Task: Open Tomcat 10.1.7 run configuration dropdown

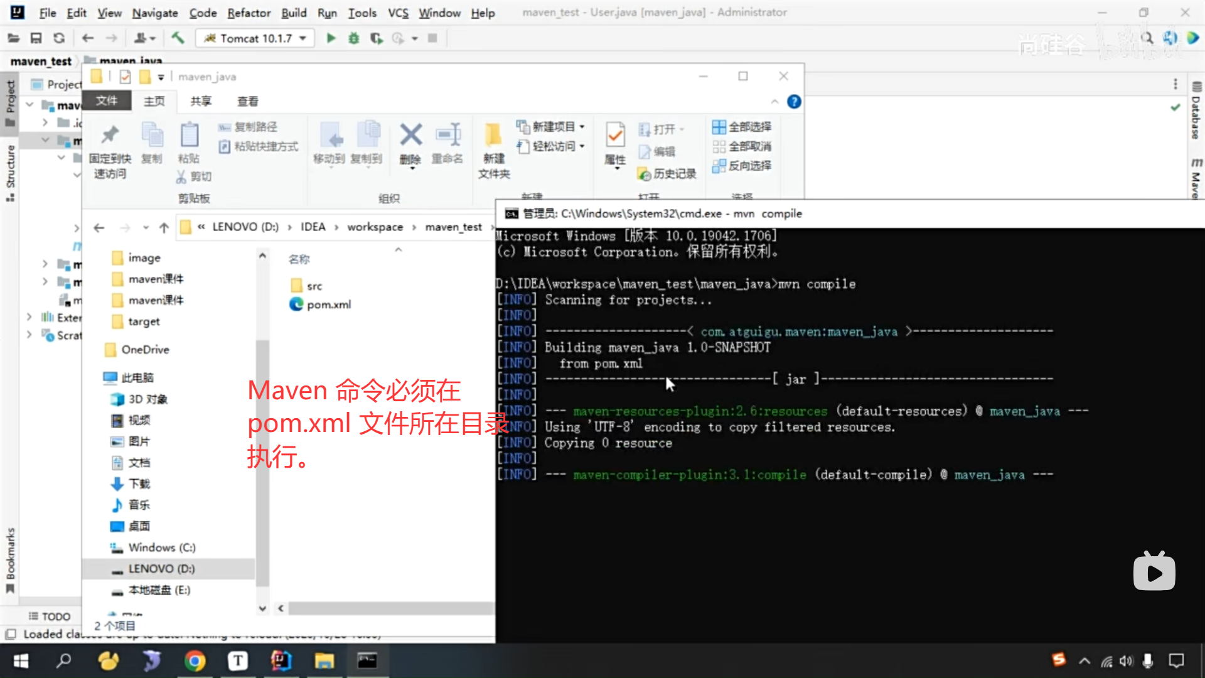Action: tap(255, 38)
